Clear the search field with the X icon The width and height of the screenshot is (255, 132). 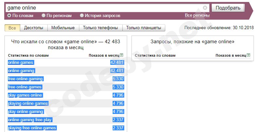point(205,8)
